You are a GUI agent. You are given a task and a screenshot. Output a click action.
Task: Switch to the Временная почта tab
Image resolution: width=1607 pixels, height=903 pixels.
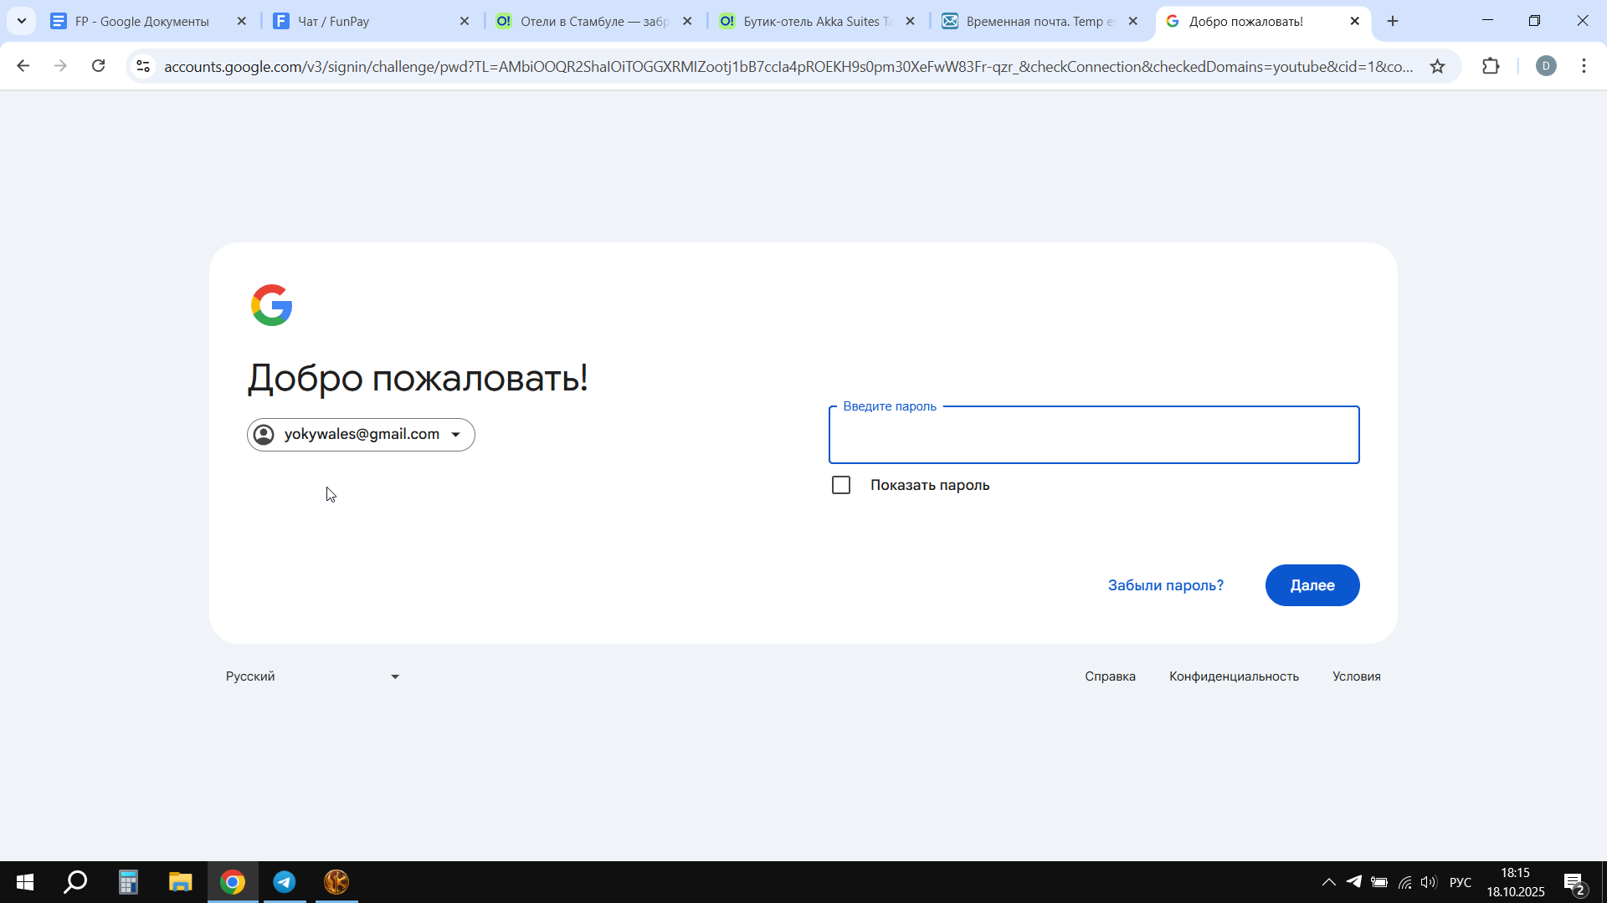coord(1038,21)
